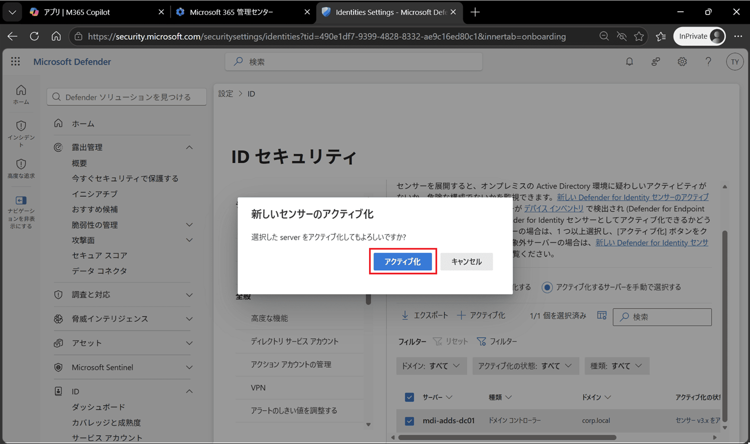
Task: Toggle the select-all サーバー header checkbox
Action: (409, 397)
